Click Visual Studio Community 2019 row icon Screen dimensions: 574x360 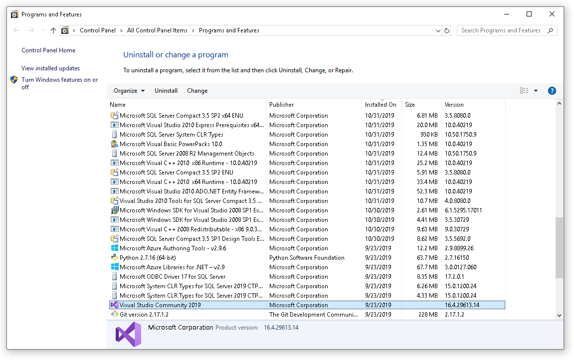[115, 305]
